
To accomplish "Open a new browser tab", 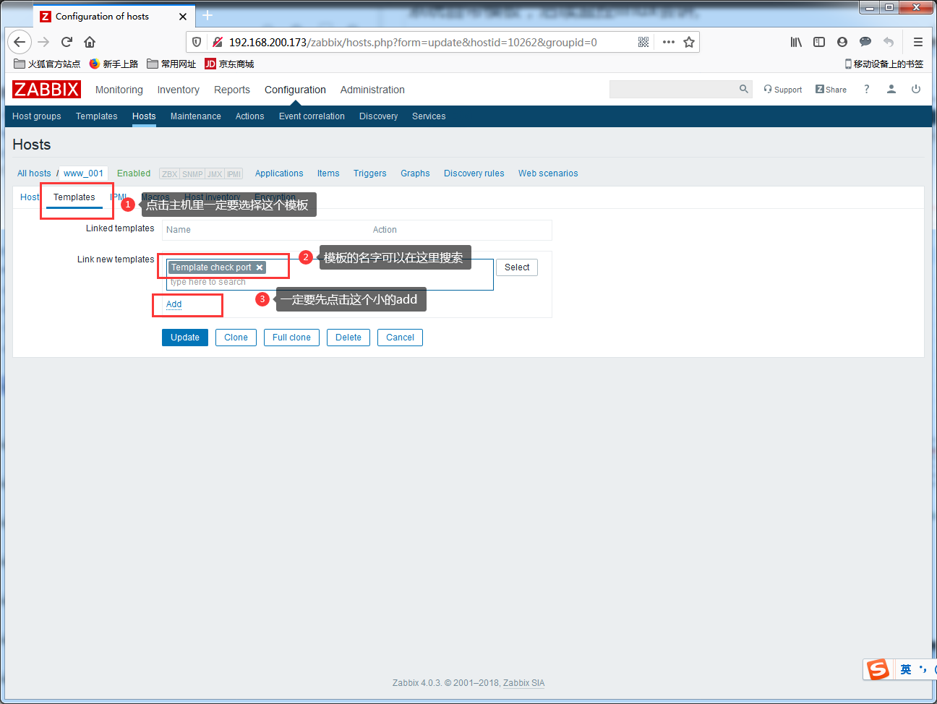I will click(x=207, y=15).
